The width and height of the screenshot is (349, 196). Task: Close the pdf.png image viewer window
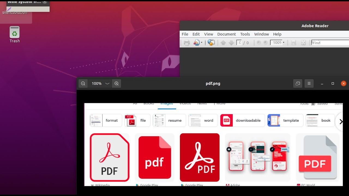click(344, 84)
